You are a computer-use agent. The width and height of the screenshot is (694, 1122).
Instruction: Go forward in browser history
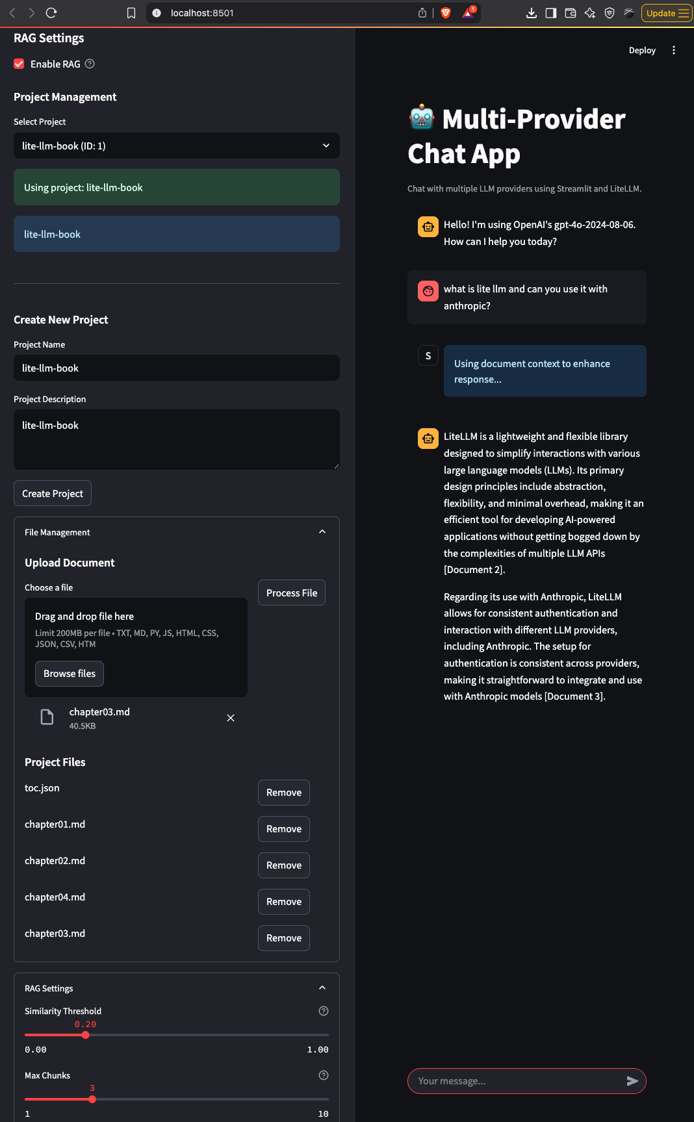[x=32, y=13]
